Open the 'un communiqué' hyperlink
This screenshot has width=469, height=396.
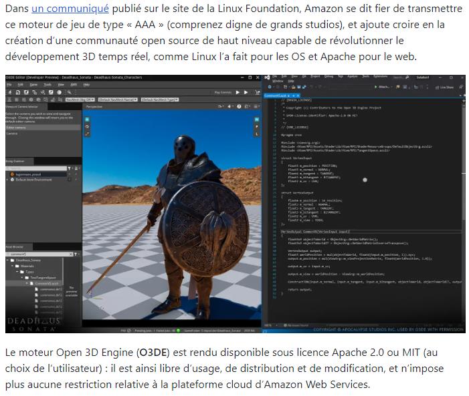pos(70,9)
